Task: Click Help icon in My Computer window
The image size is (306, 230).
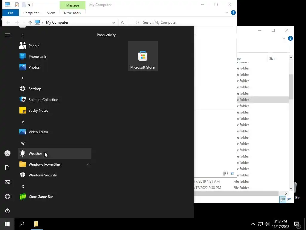Action: (233, 13)
